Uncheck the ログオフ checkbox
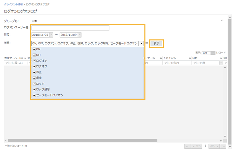 (34, 66)
